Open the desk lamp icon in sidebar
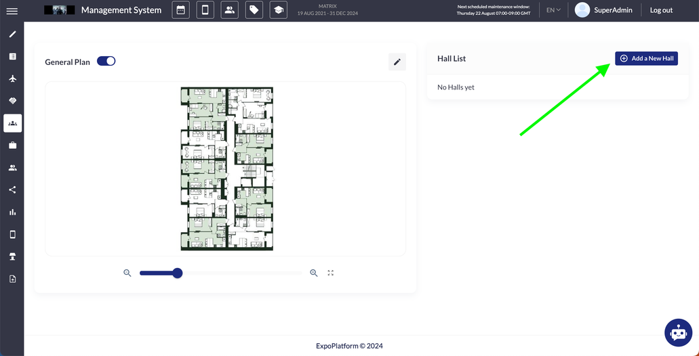The width and height of the screenshot is (699, 356). coord(12,257)
